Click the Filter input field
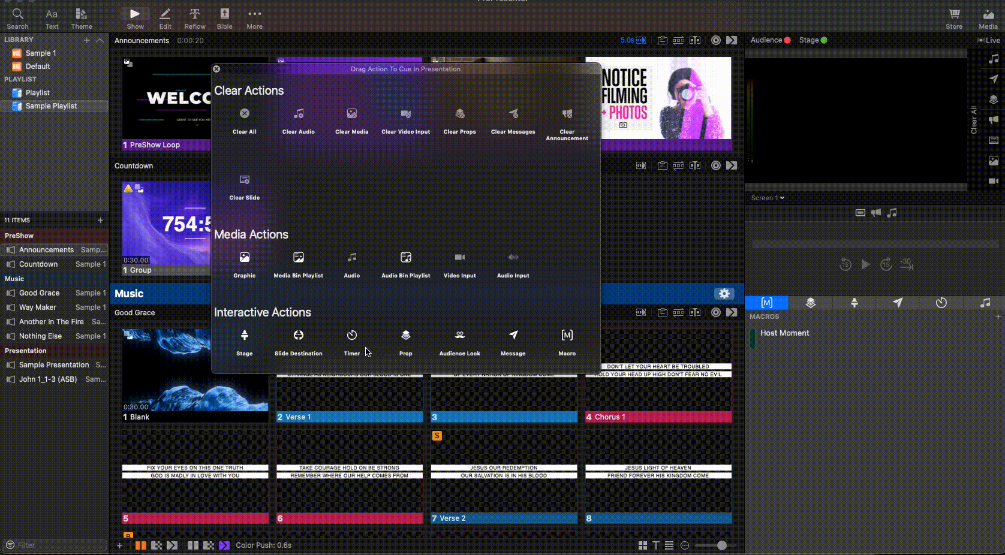 pos(55,545)
